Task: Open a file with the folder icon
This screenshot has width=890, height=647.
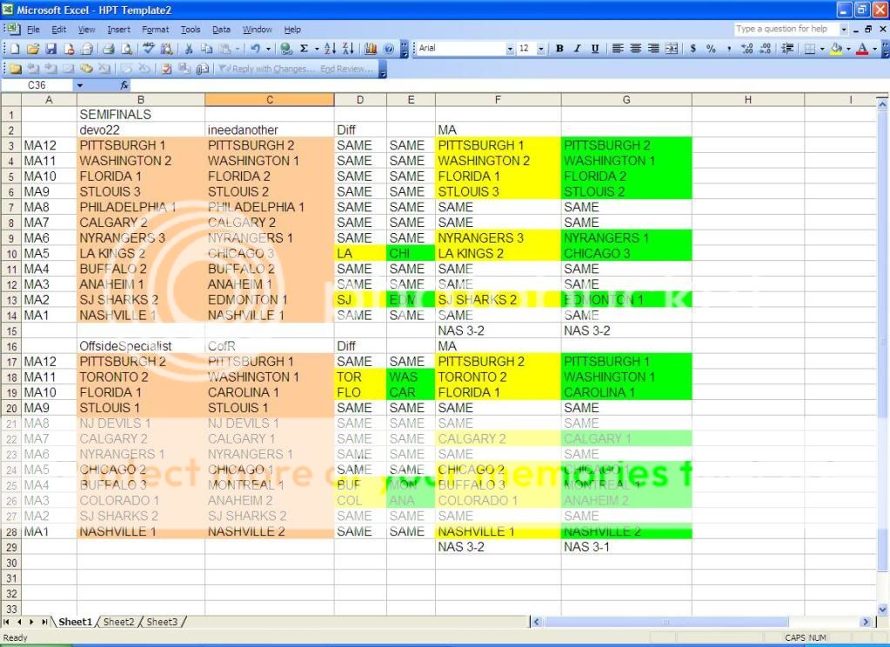Action: coord(33,49)
